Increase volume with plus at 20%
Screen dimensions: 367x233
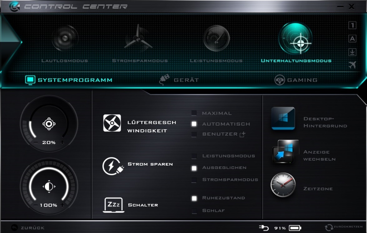[x=62, y=142]
